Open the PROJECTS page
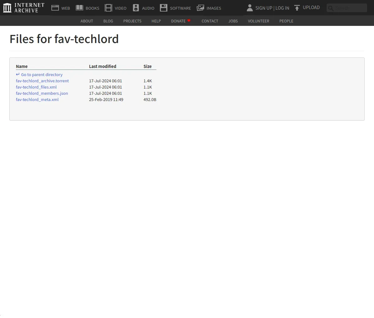This screenshot has width=374, height=318. tap(132, 21)
